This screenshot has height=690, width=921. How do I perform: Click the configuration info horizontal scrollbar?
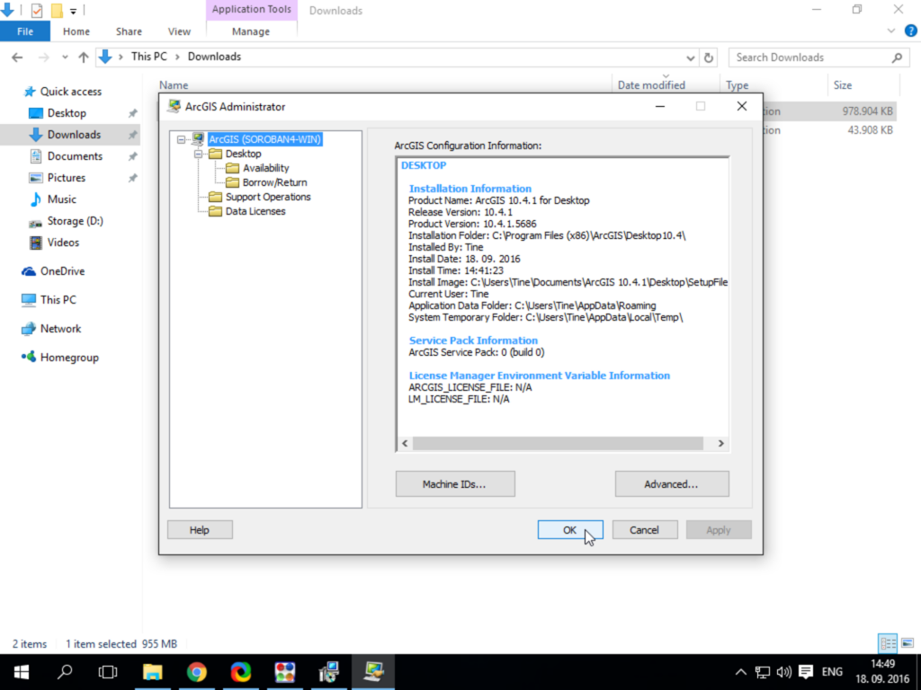tap(563, 444)
